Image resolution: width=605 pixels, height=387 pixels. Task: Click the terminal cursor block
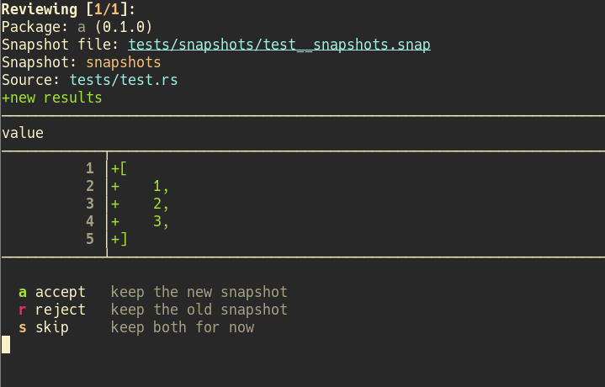pyautogui.click(x=5, y=344)
